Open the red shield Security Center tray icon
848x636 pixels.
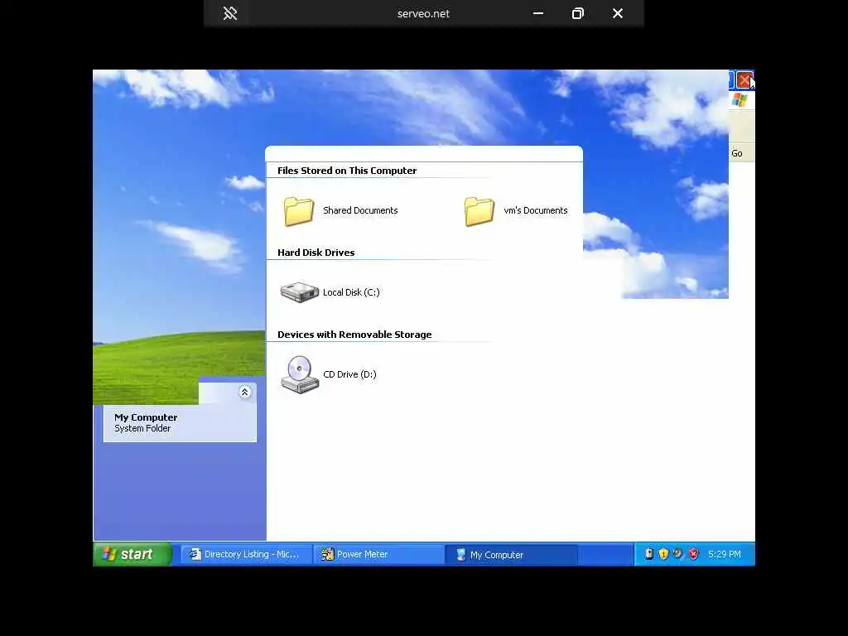point(693,554)
